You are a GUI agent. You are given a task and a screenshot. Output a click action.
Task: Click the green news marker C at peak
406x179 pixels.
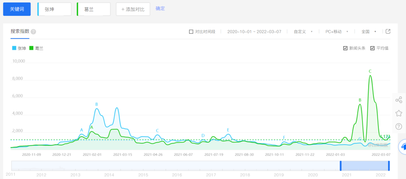[x=370, y=71]
